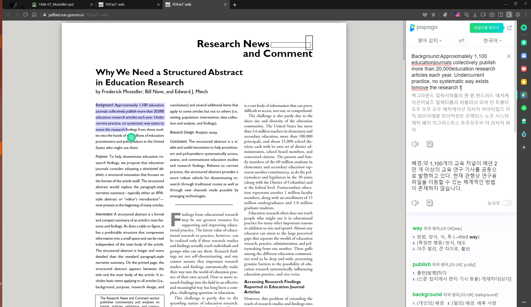Take a screenshot with camera icon
This screenshot has height=307, width=531.
(492, 14)
